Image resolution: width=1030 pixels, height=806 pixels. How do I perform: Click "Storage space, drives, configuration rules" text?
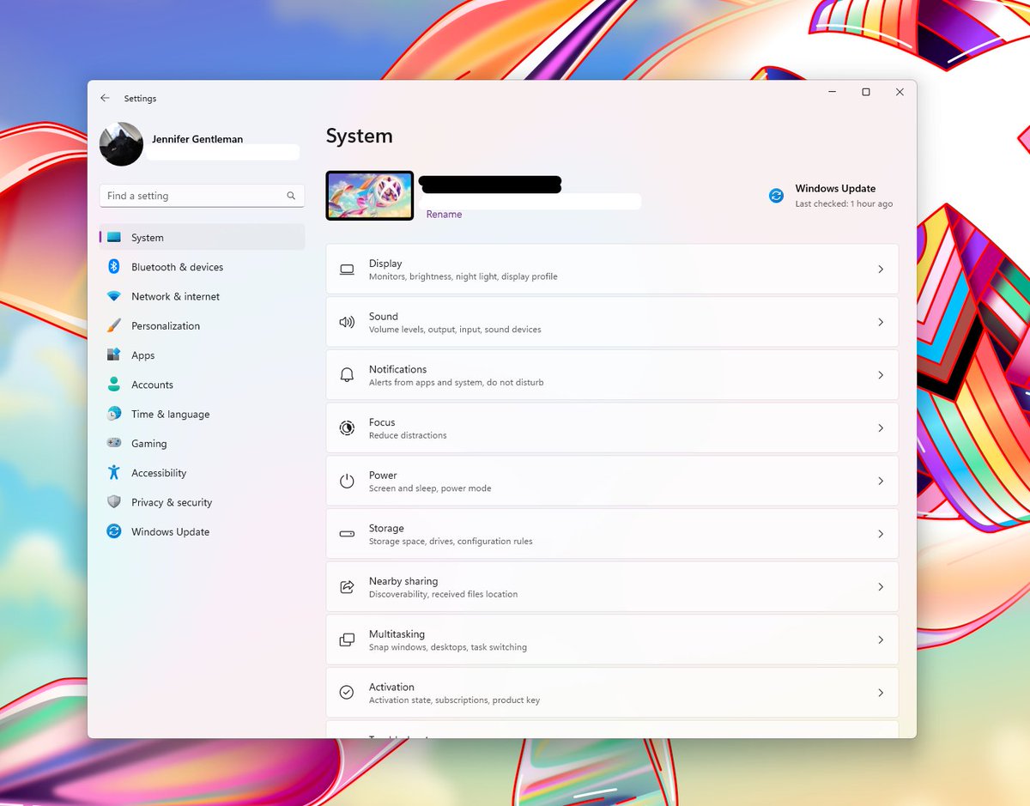coord(451,542)
